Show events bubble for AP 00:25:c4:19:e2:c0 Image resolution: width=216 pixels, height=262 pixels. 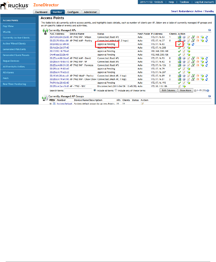tap(188, 72)
